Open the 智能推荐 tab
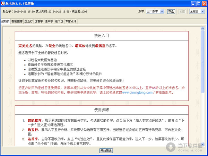208x156 pixels. [x=17, y=21]
